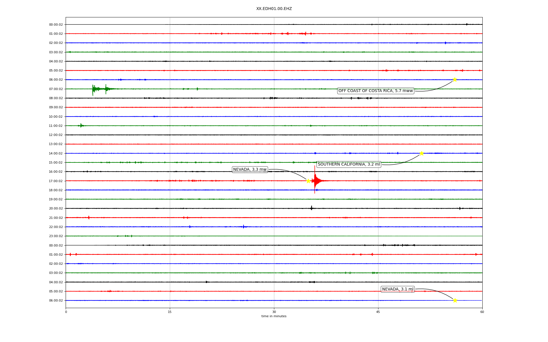Screen dimensions: 548x342
Task: Click the large red seismic spike at 17:00
Action: 315,180
